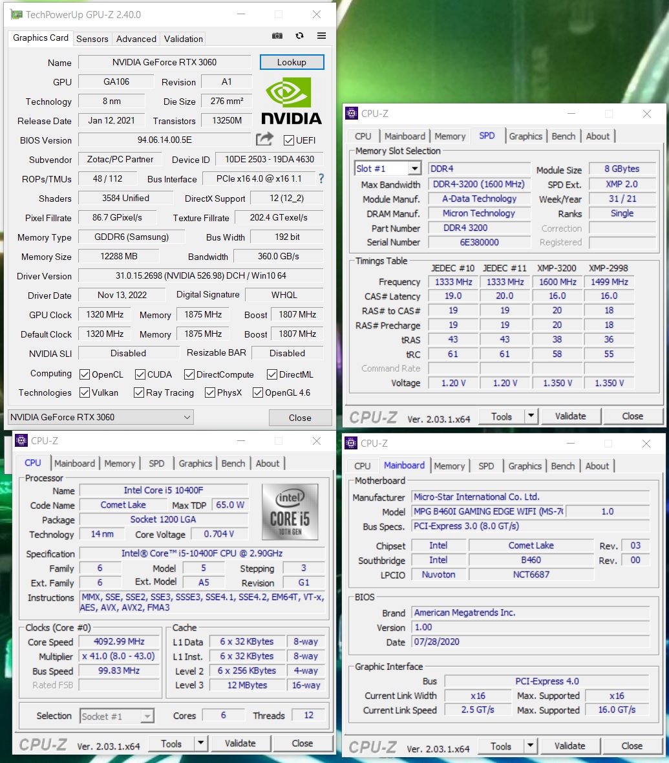Image resolution: width=669 pixels, height=763 pixels.
Task: Click the GPU-Z refresh icon
Action: (300, 36)
